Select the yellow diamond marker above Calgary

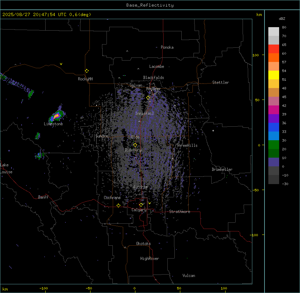(141, 205)
